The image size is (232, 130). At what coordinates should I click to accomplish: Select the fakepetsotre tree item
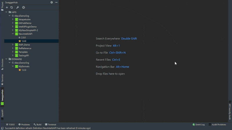click(25, 19)
